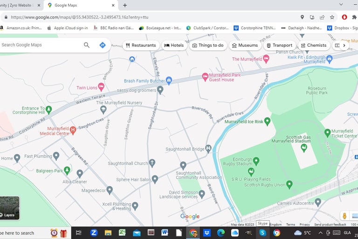Click the Murrayfield Ice Rink pin
The height and width of the screenshot is (239, 358).
click(x=267, y=121)
